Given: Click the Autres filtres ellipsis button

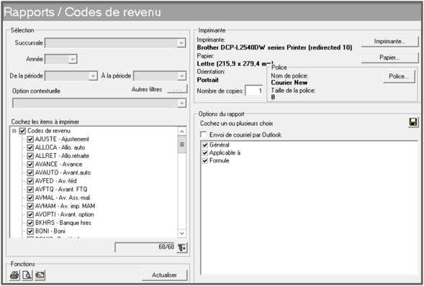Looking at the screenshot, I should [177, 89].
